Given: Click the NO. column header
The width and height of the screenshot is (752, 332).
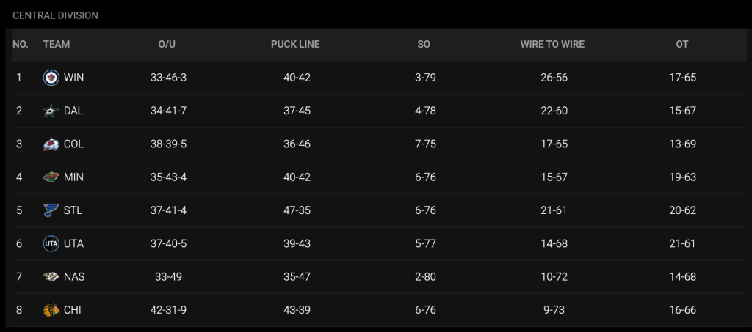Looking at the screenshot, I should (x=21, y=45).
